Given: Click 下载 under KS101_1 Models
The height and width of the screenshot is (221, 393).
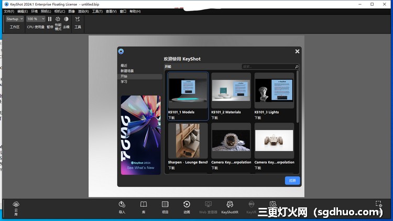Looking at the screenshot, I should coord(172,118).
